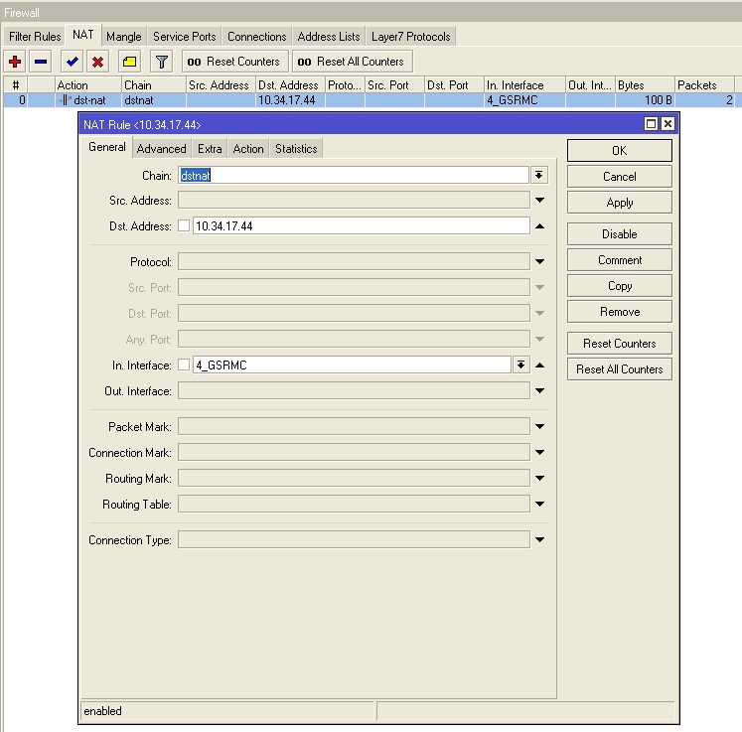Click the Chain column header
The height and width of the screenshot is (732, 742).
(154, 85)
